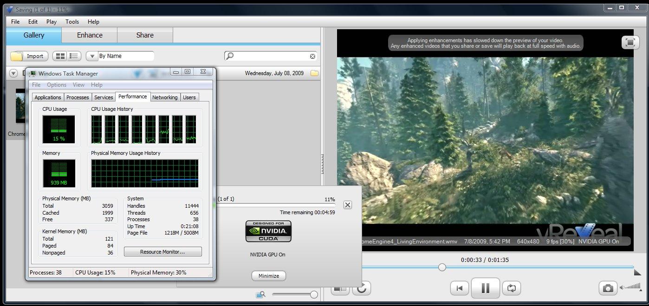The height and width of the screenshot is (306, 649).
Task: Skip back to video start
Action: [x=459, y=288]
